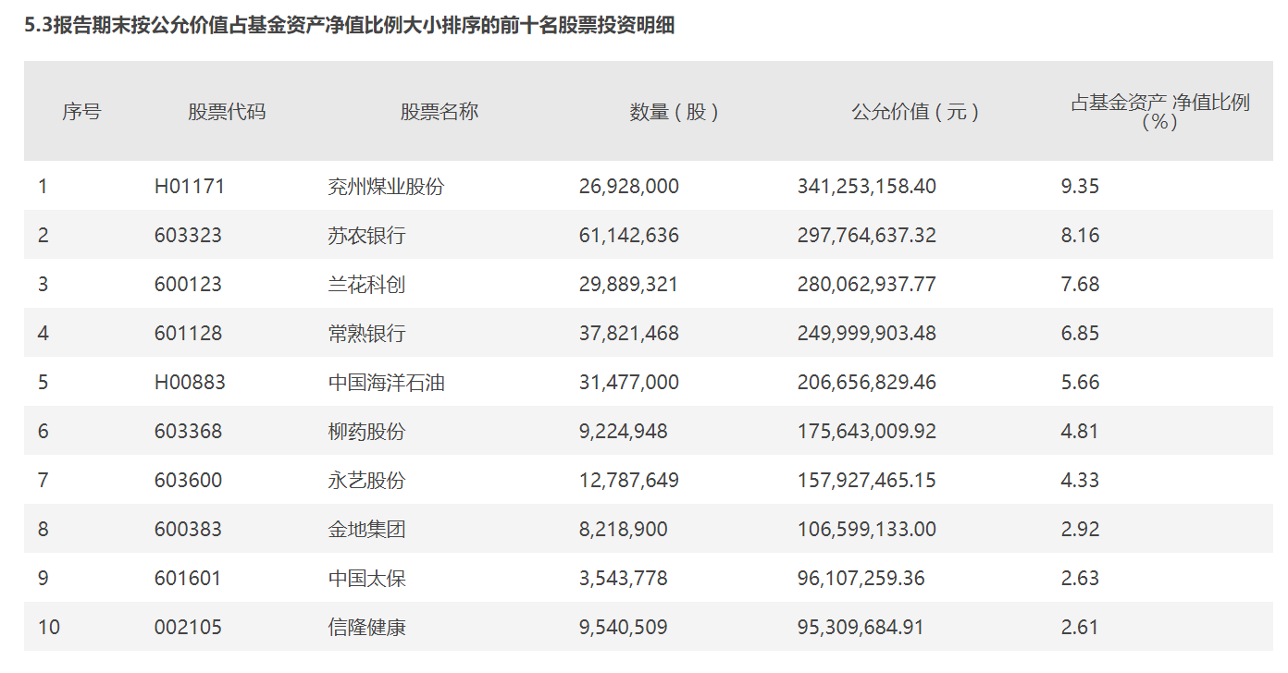Select the 永艺股份 stock name
The image size is (1288, 673).
point(367,481)
